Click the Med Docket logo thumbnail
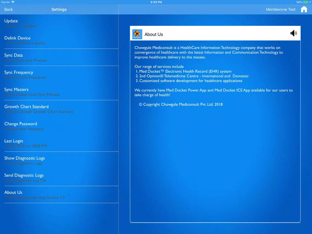The image size is (312, 234). pyautogui.click(x=137, y=34)
